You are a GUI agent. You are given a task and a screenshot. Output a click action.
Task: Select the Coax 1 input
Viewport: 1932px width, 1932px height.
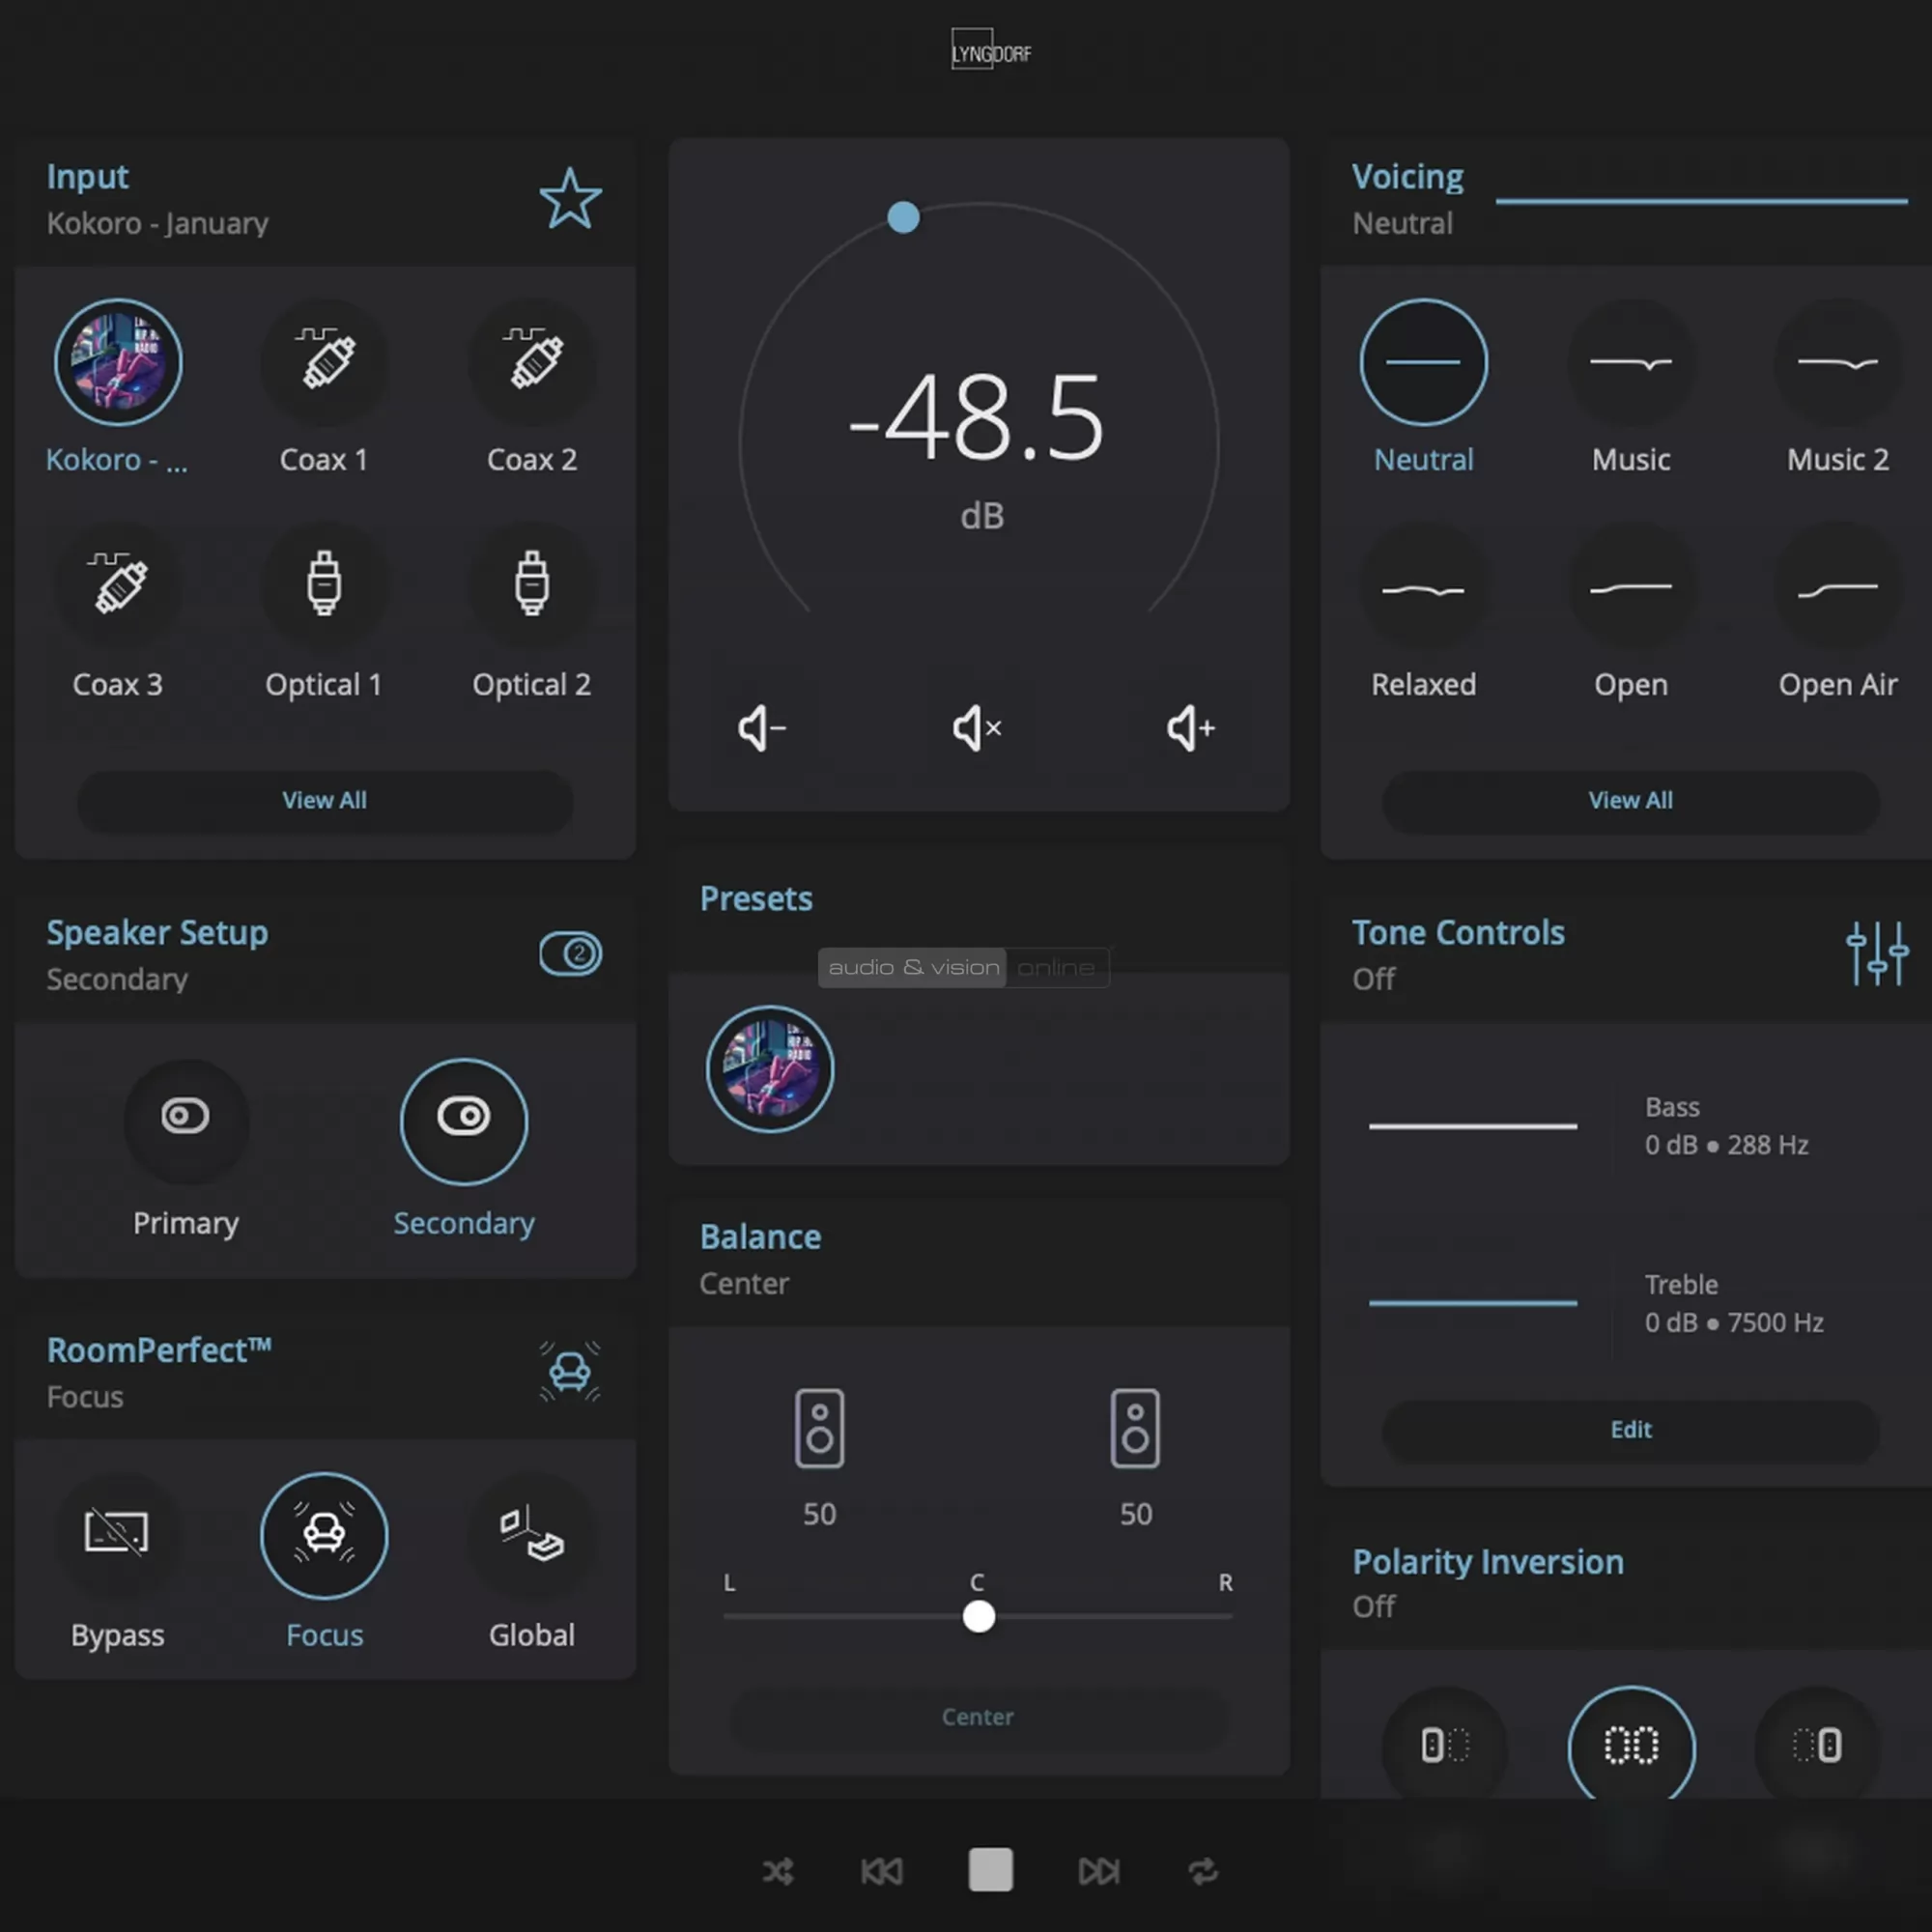click(x=324, y=362)
